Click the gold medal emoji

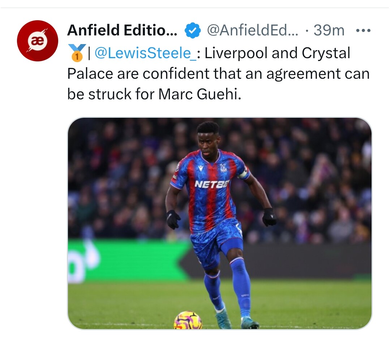76,53
